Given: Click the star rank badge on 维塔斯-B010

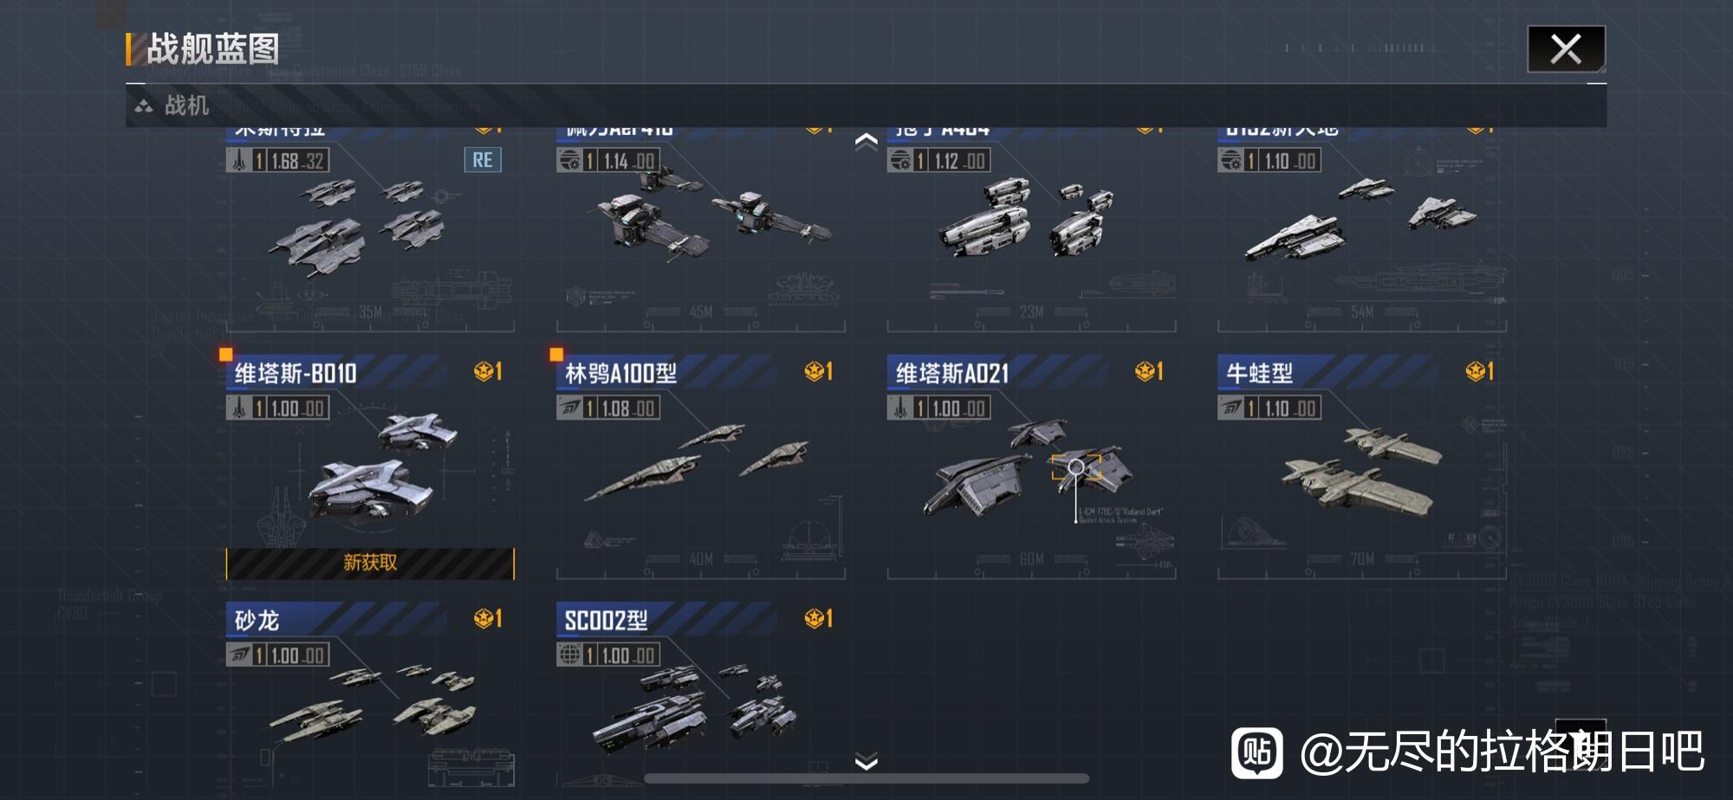Looking at the screenshot, I should [488, 371].
